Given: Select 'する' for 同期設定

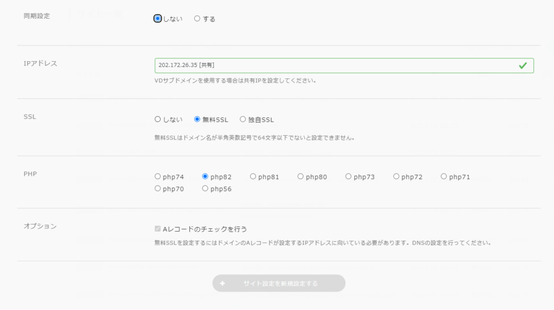Looking at the screenshot, I should (x=197, y=18).
